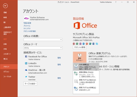Click the 今すぐ更新 download icon

(x=76, y=66)
